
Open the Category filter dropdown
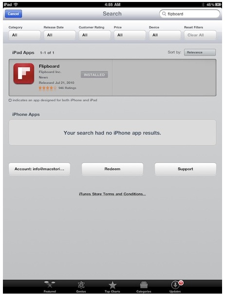(24, 35)
